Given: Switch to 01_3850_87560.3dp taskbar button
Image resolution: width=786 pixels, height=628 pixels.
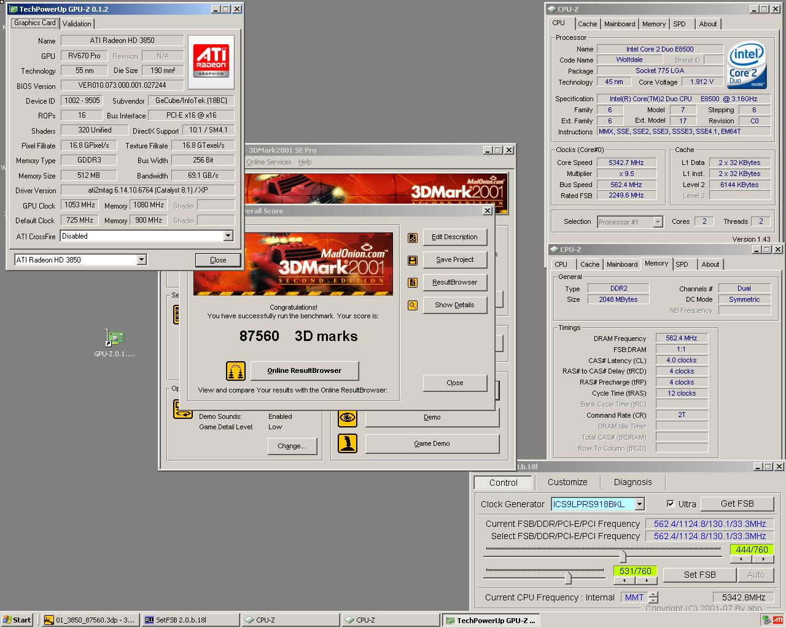Looking at the screenshot, I should pyautogui.click(x=90, y=620).
